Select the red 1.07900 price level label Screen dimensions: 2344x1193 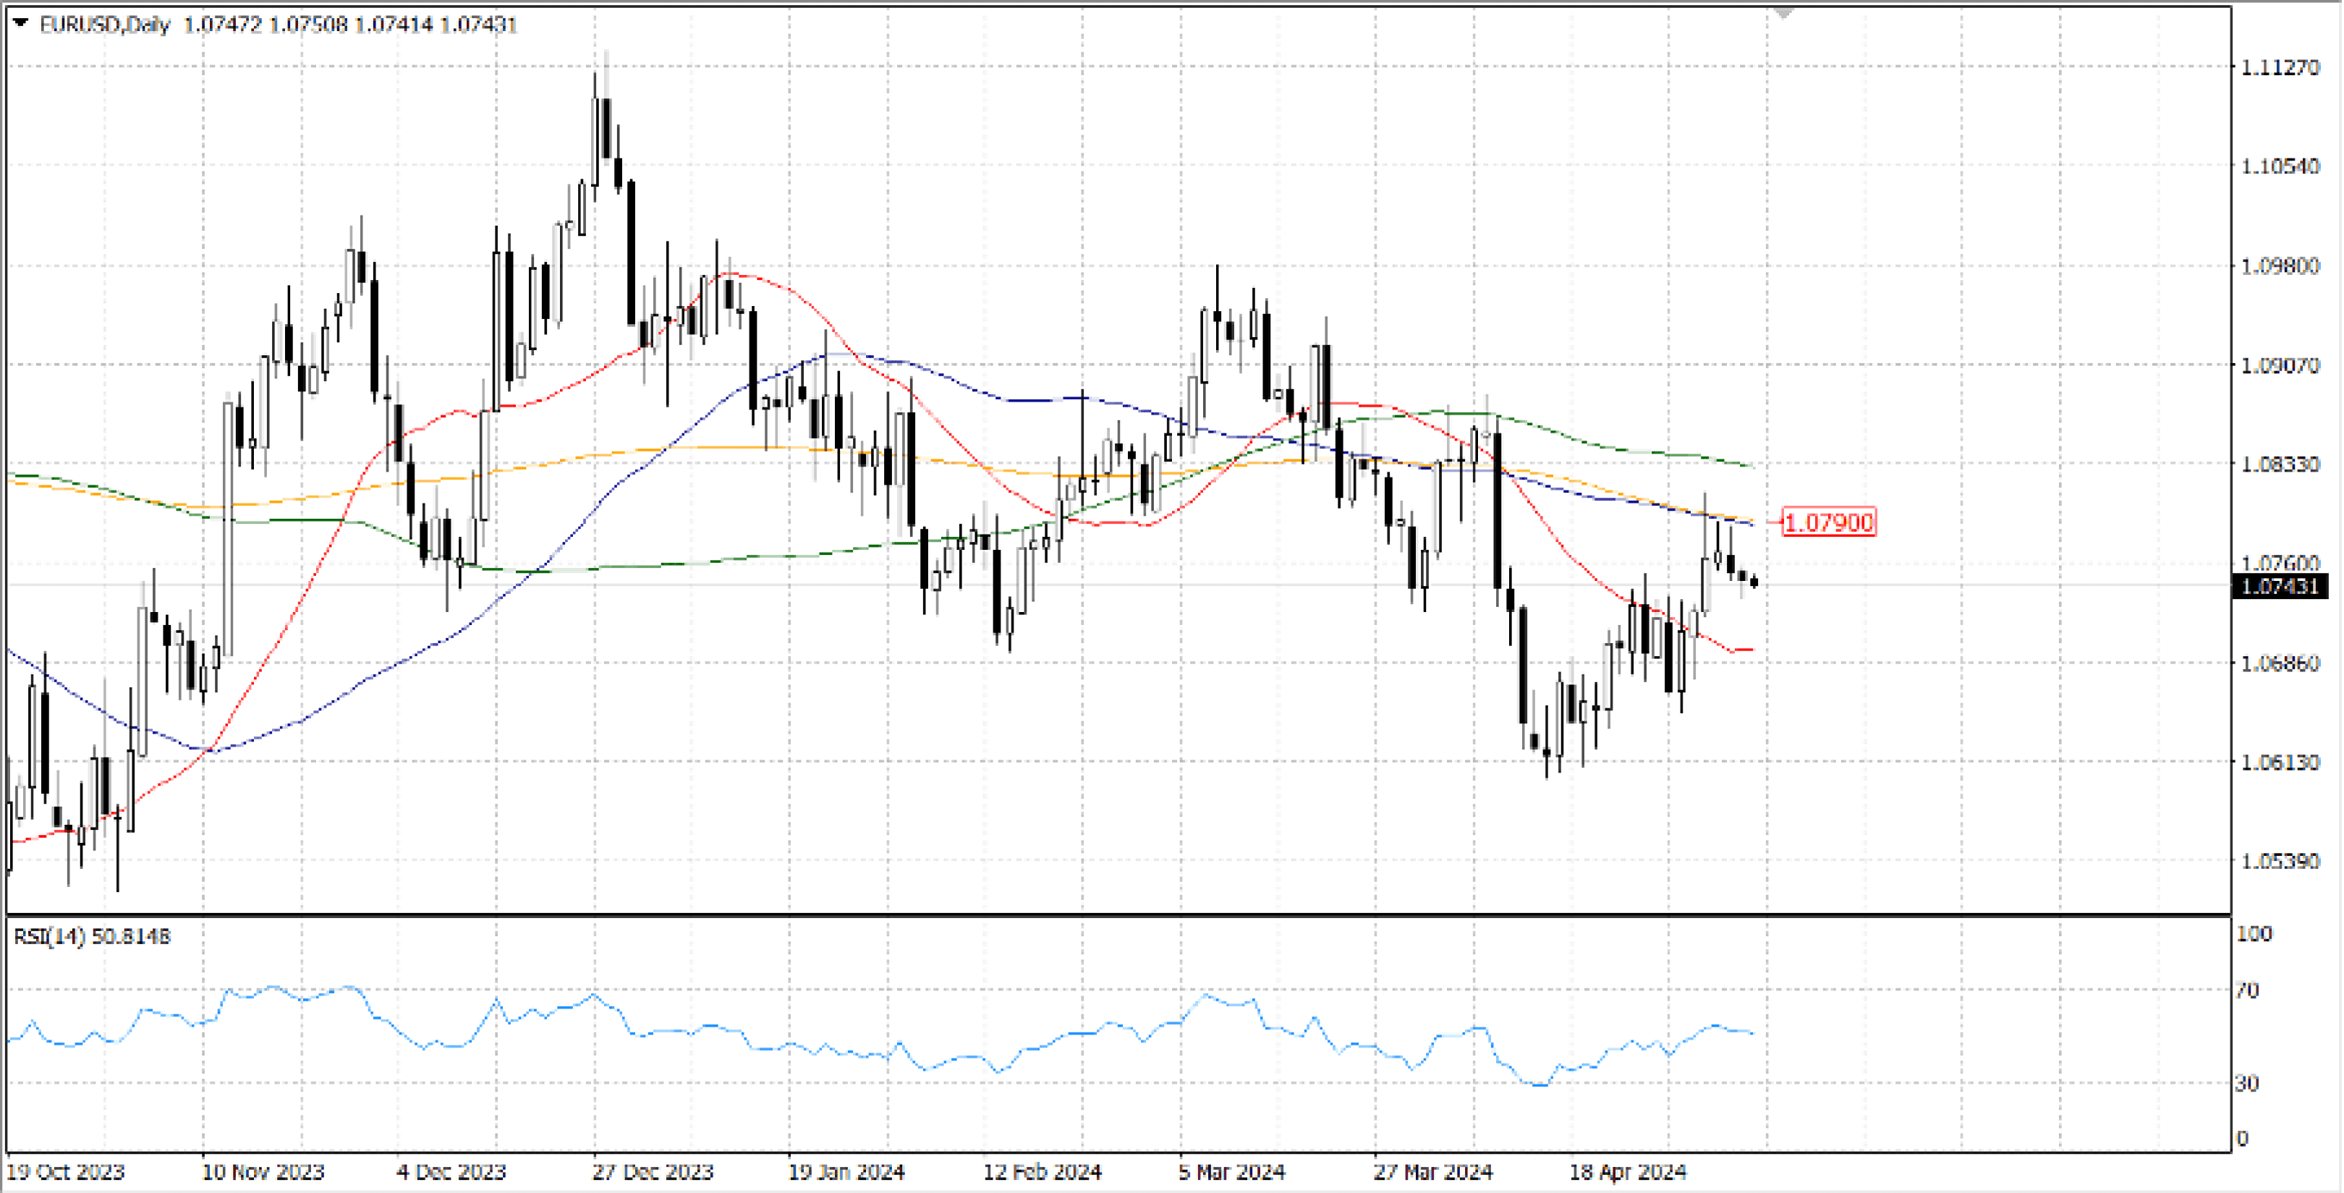(x=1828, y=522)
